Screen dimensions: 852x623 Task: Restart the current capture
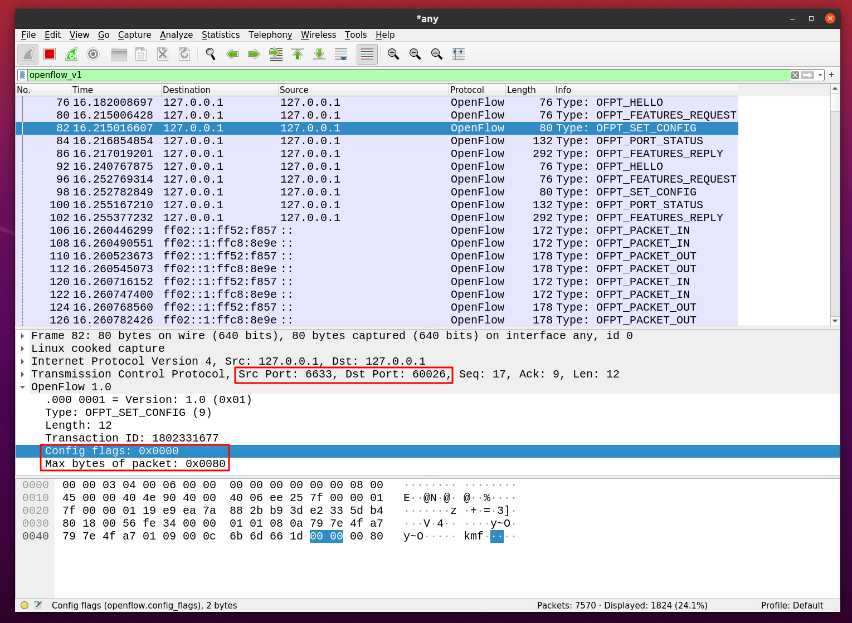click(71, 54)
